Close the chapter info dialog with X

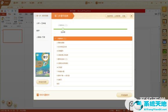131,16
